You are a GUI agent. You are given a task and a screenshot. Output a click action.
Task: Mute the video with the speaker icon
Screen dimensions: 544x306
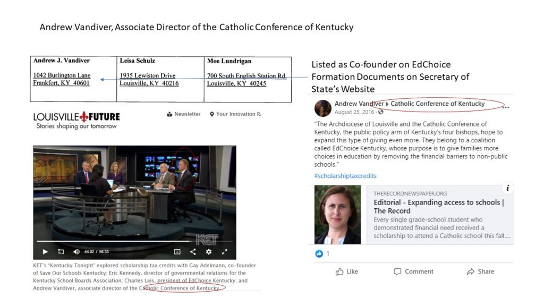pos(76,251)
